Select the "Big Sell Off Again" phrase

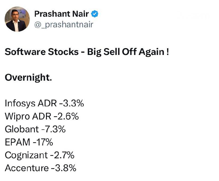[x=125, y=52]
